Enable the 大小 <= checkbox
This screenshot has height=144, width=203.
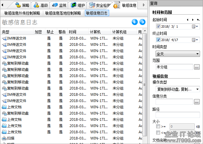coord(158,132)
